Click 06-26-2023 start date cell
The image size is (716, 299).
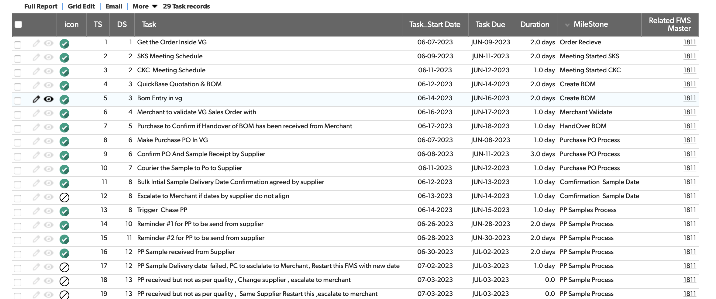click(x=435, y=224)
